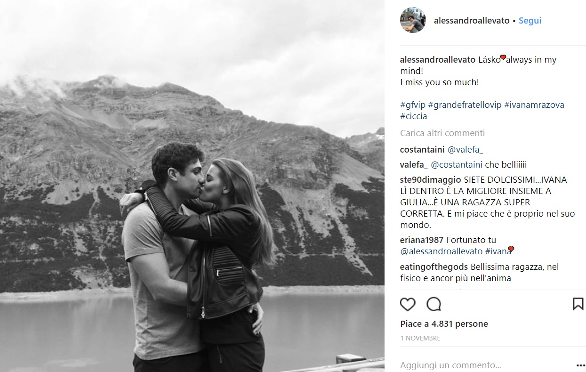The height and width of the screenshot is (372, 586).
Task: Open the #gfvip hashtag
Action: [413, 105]
